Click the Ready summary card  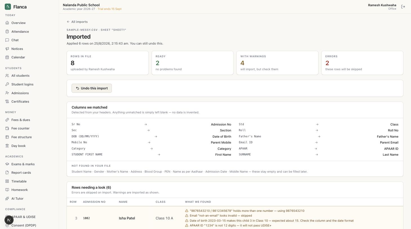(x=192, y=63)
